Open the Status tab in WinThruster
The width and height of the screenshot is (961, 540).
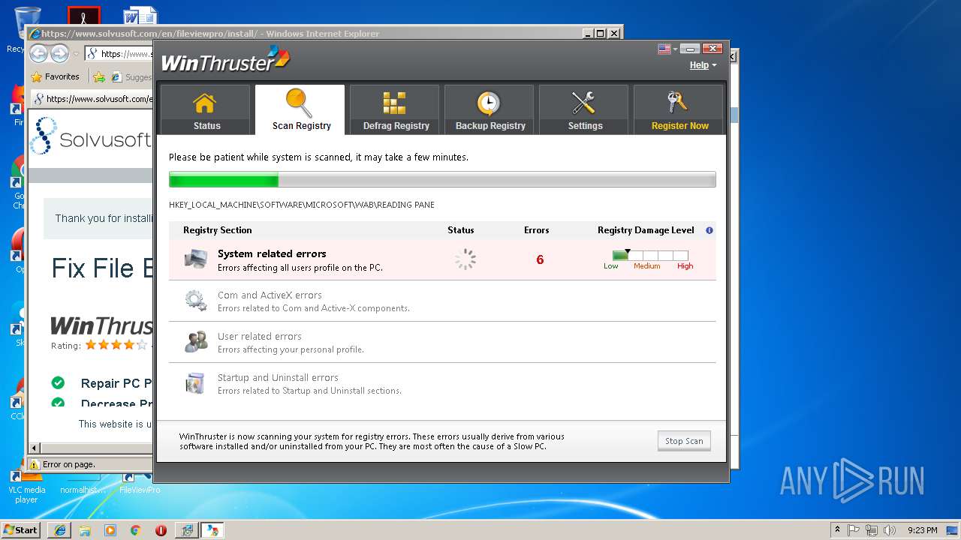[205, 109]
